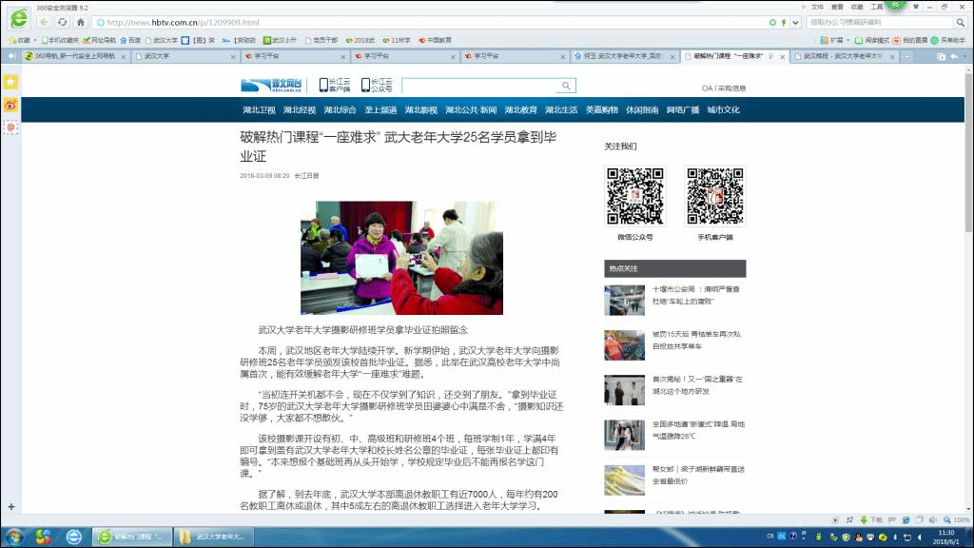
Task: Open 湖北卫视 in the navigation bar
Action: coord(259,110)
